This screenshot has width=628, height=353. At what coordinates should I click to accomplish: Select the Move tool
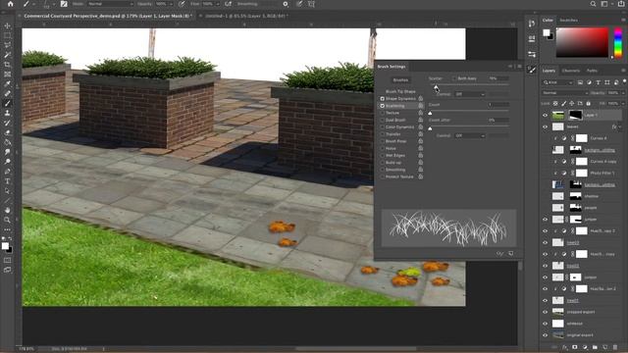coord(7,26)
